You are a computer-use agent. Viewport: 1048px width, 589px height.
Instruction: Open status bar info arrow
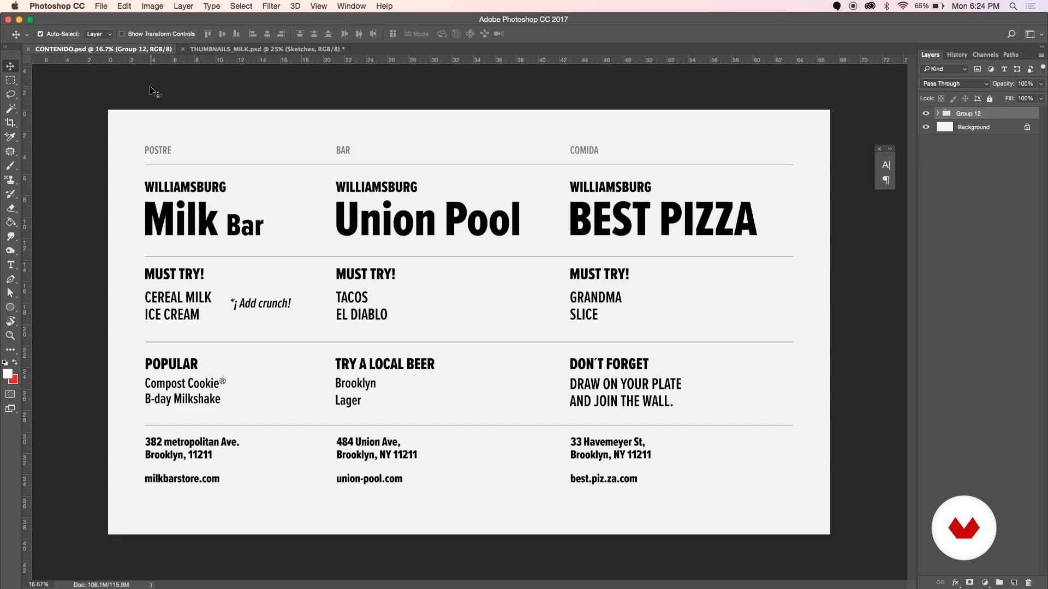(151, 585)
